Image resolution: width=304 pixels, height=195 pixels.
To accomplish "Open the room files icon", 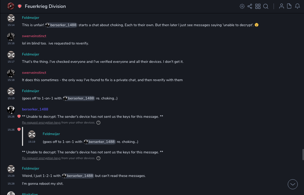I will tap(289, 6).
